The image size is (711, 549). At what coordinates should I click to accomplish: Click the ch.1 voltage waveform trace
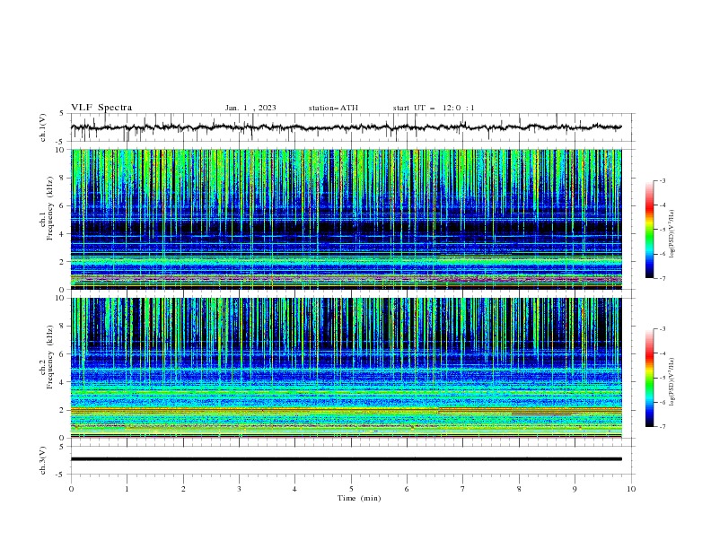(346, 127)
